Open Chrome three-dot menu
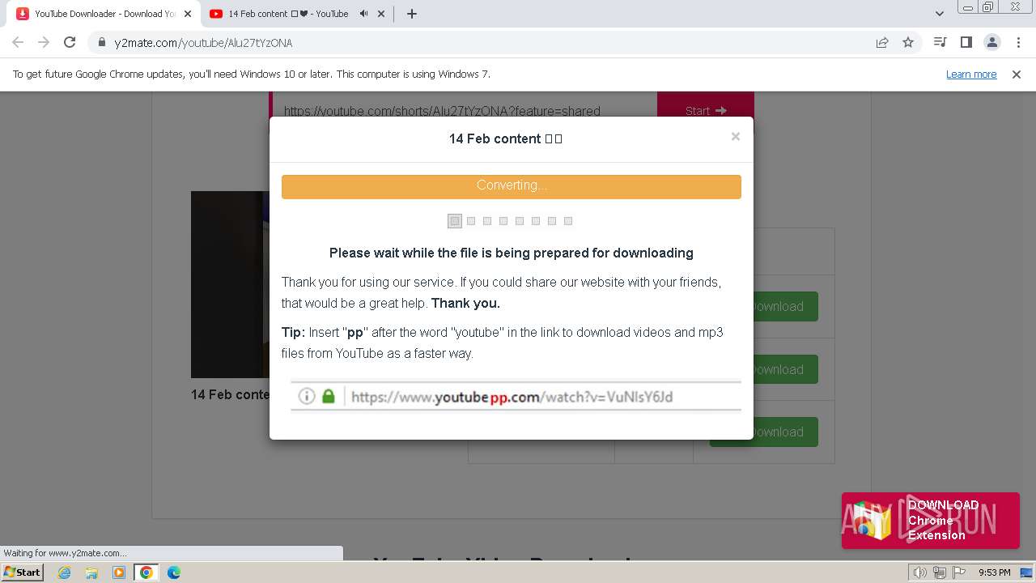The width and height of the screenshot is (1036, 583). coord(1018,42)
